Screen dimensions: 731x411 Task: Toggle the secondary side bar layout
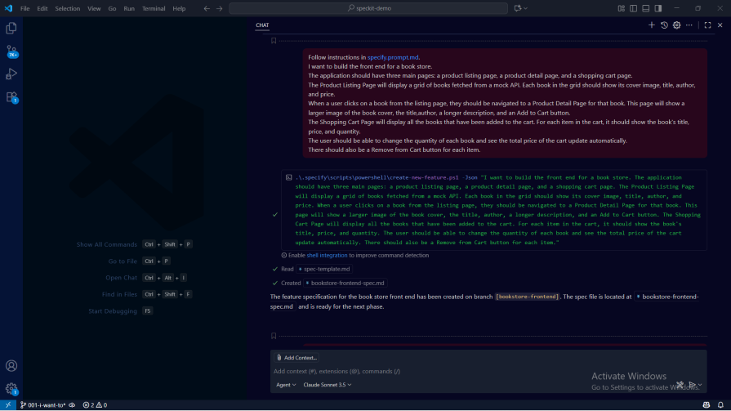(658, 8)
